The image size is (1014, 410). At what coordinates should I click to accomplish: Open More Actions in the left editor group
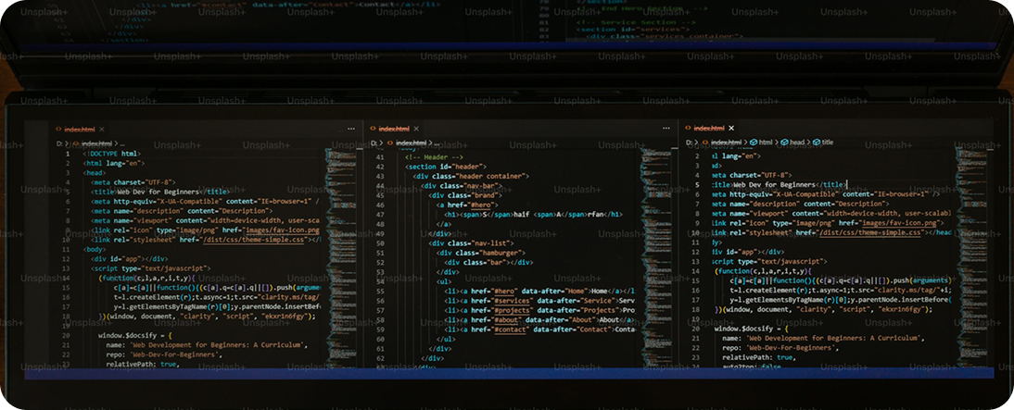click(x=351, y=129)
